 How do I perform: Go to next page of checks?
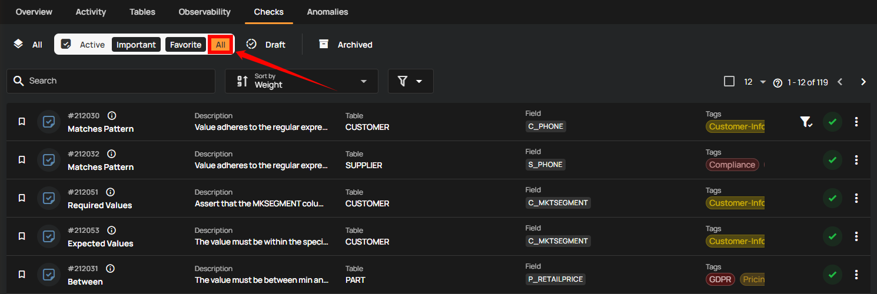[863, 82]
